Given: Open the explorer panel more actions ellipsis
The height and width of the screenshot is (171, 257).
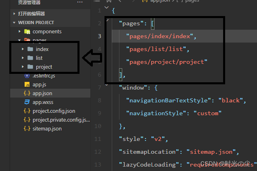Looking at the screenshot, I should click(80, 2).
